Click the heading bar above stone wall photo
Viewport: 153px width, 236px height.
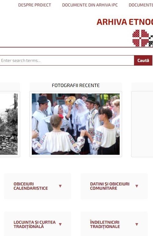coord(10,86)
